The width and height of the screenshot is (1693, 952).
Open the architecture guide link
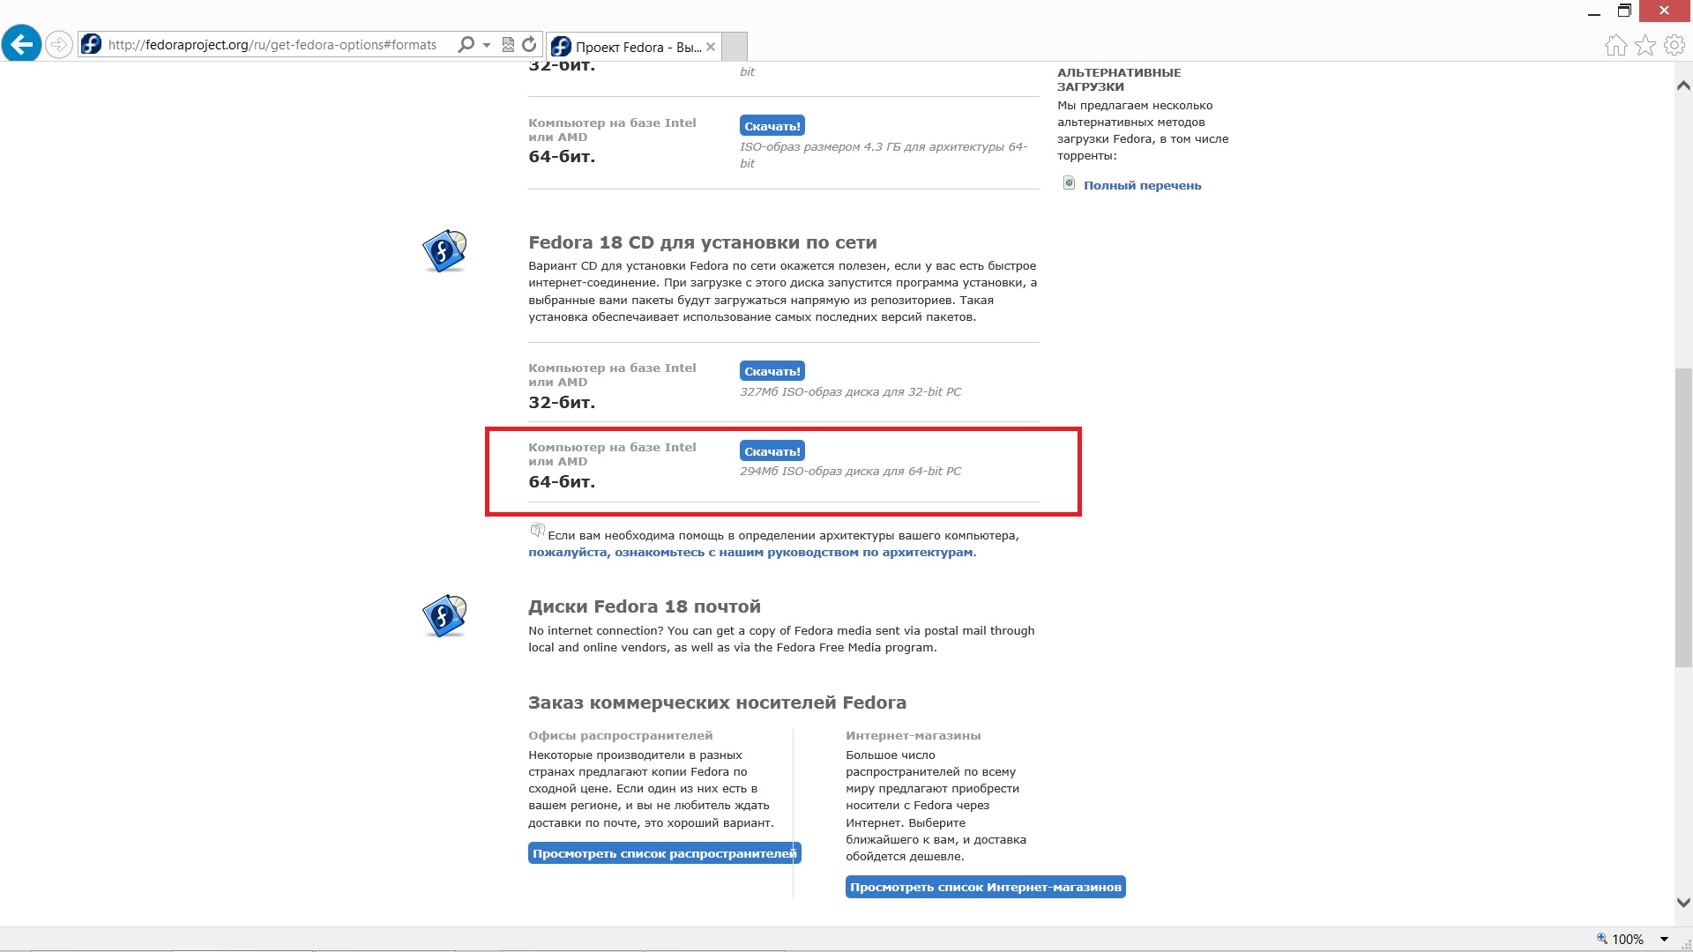(x=750, y=553)
